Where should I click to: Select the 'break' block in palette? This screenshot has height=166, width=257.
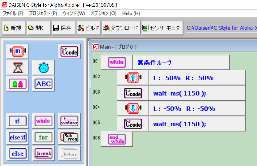[x=44, y=154]
